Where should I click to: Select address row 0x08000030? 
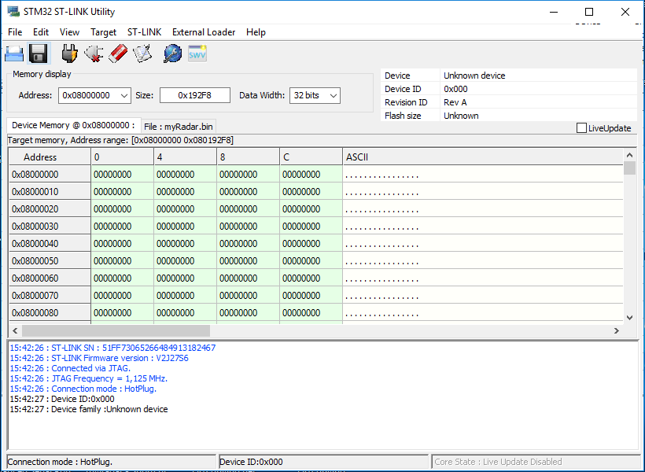pyautogui.click(x=50, y=227)
